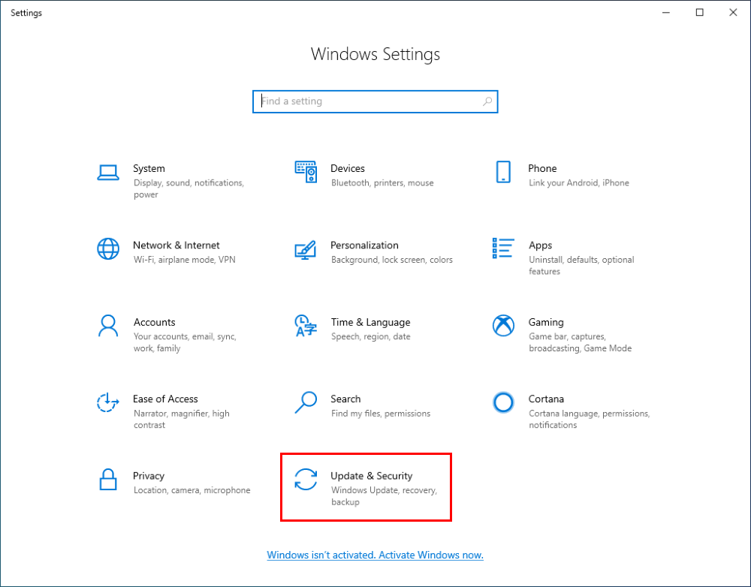Open the Accounts person icon
Viewport: 751px width, 587px height.
108,326
